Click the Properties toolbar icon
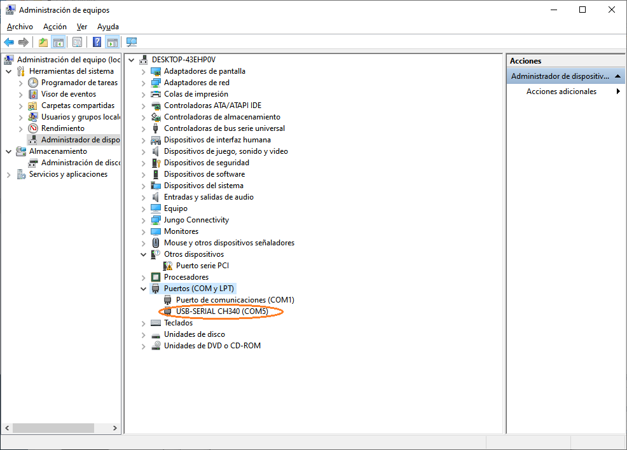This screenshot has height=450, width=627. click(77, 42)
